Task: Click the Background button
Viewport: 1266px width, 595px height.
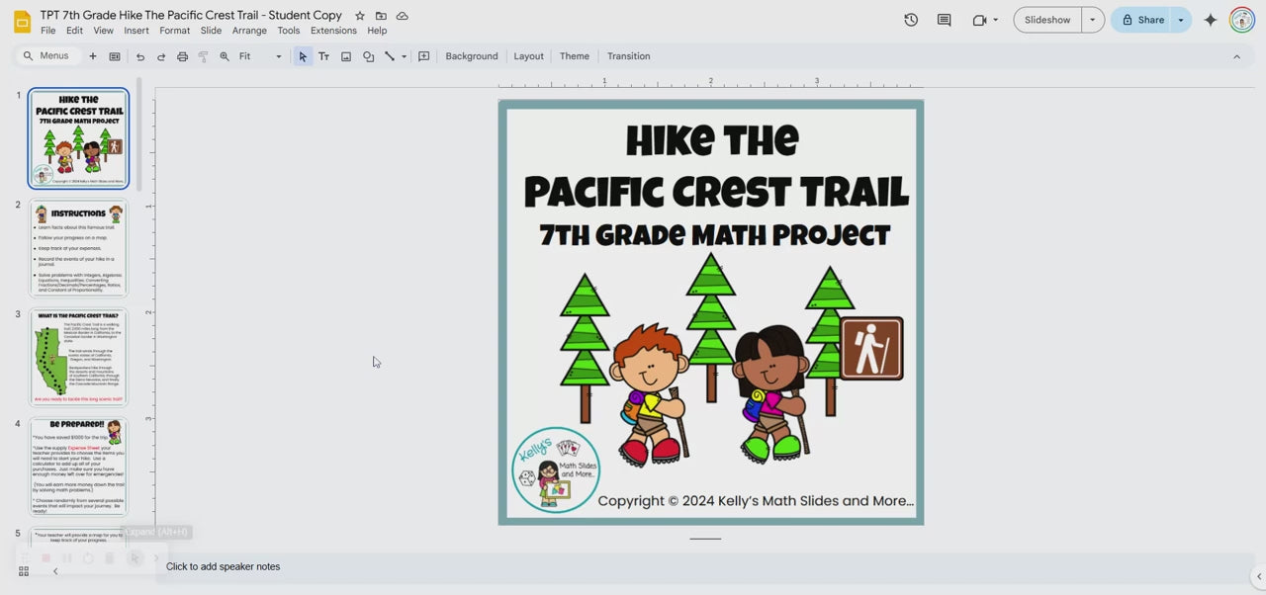Action: tap(472, 56)
